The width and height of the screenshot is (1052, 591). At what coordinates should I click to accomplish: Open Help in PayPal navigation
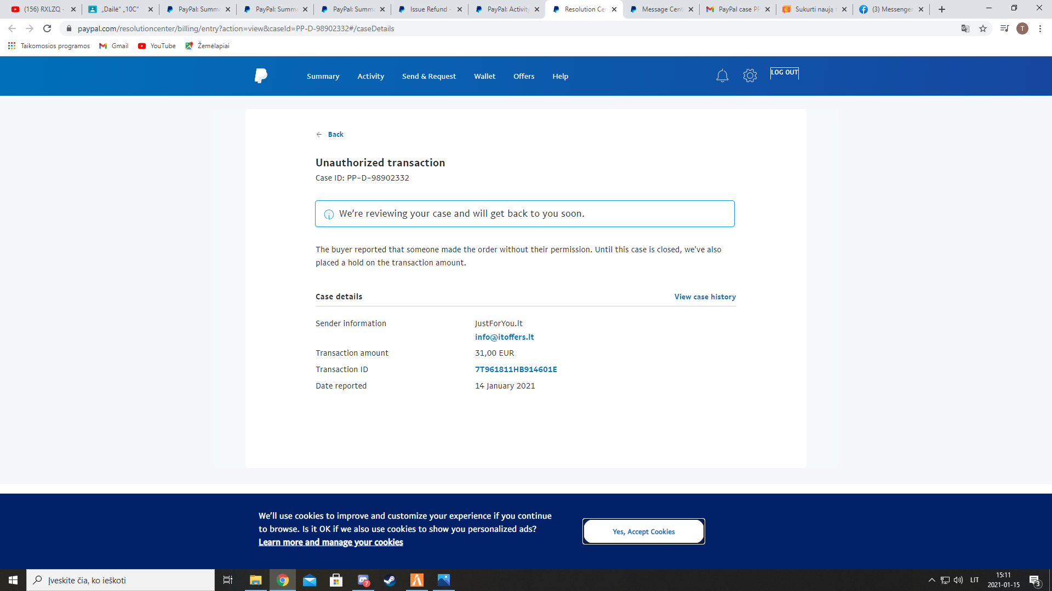[560, 76]
